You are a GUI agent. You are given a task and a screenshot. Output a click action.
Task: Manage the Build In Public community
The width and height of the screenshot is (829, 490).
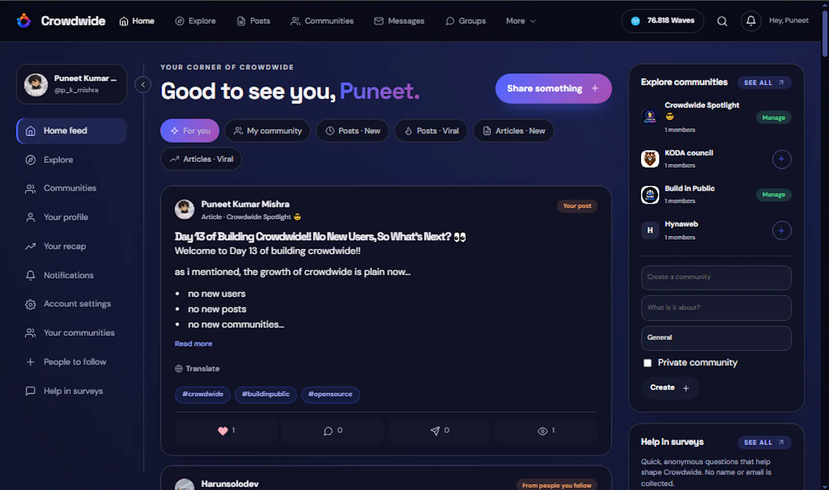774,195
